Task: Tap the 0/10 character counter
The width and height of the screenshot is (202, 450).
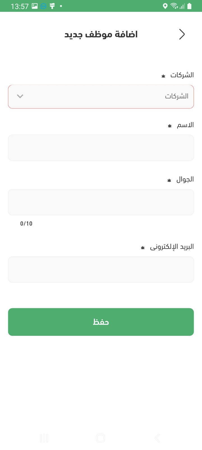Action: [26, 224]
